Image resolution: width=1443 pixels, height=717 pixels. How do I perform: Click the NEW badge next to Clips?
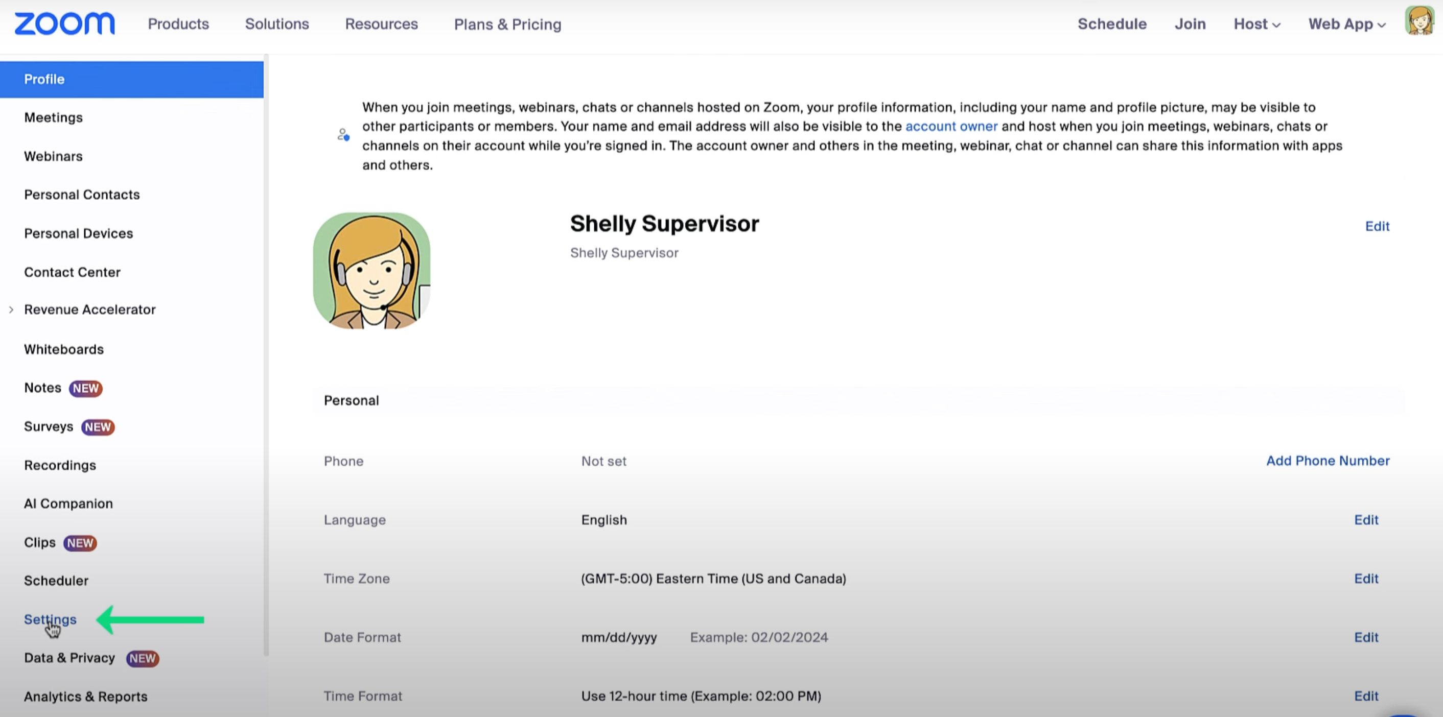pyautogui.click(x=80, y=543)
